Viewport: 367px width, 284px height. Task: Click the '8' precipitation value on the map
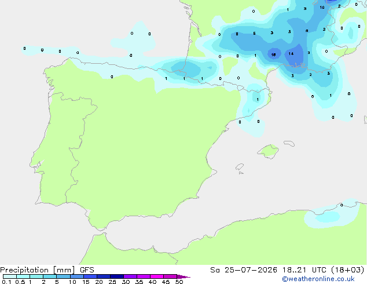point(237,34)
